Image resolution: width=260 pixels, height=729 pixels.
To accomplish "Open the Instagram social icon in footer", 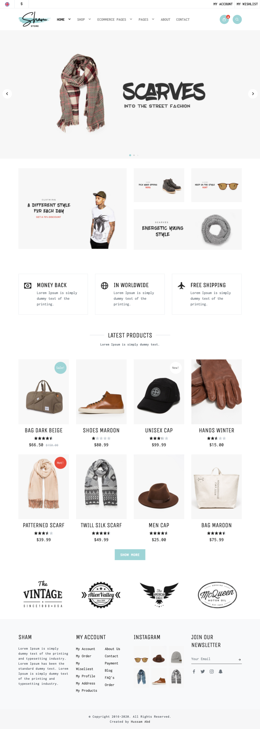I will click(212, 672).
